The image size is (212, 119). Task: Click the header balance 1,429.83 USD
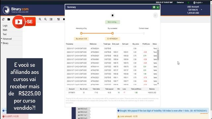pos(193,13)
